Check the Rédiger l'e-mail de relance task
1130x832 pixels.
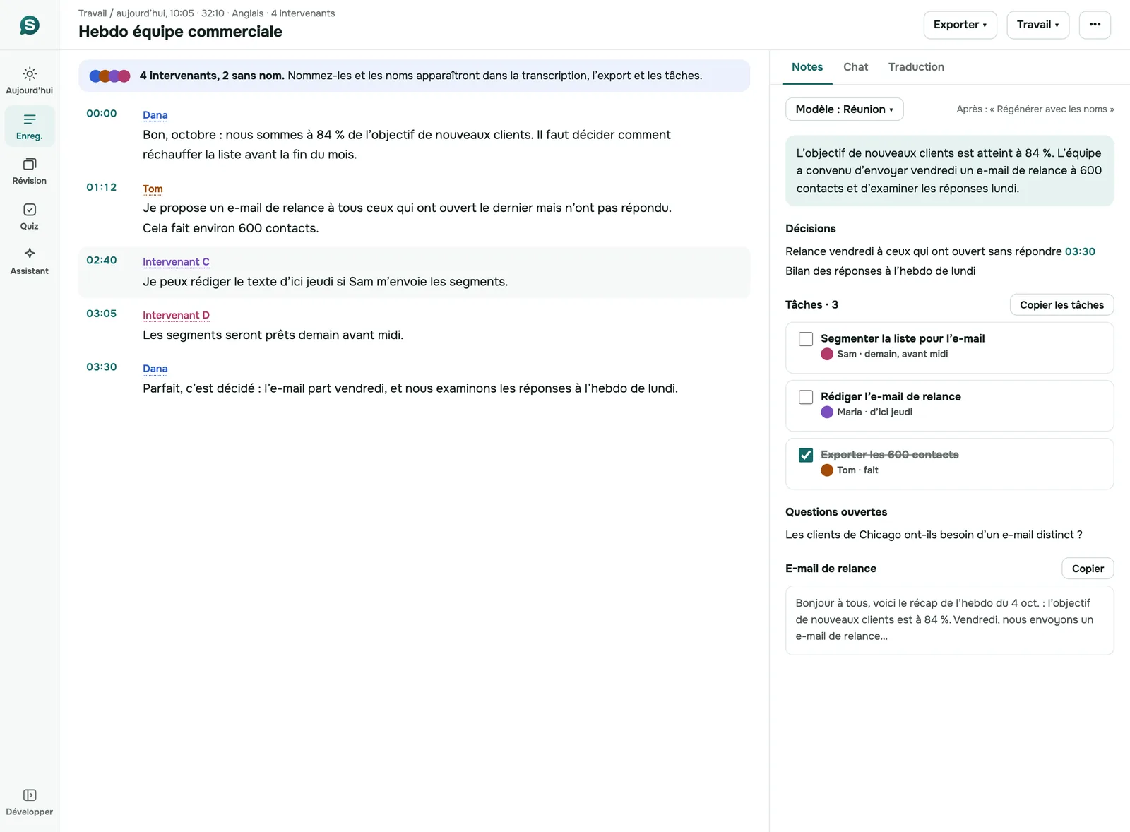[x=806, y=397]
